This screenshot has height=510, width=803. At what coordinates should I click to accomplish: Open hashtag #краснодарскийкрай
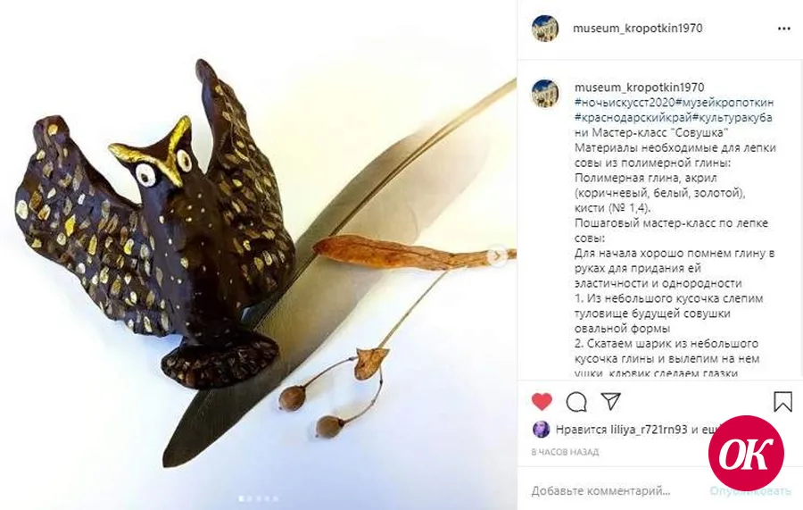pos(633,117)
